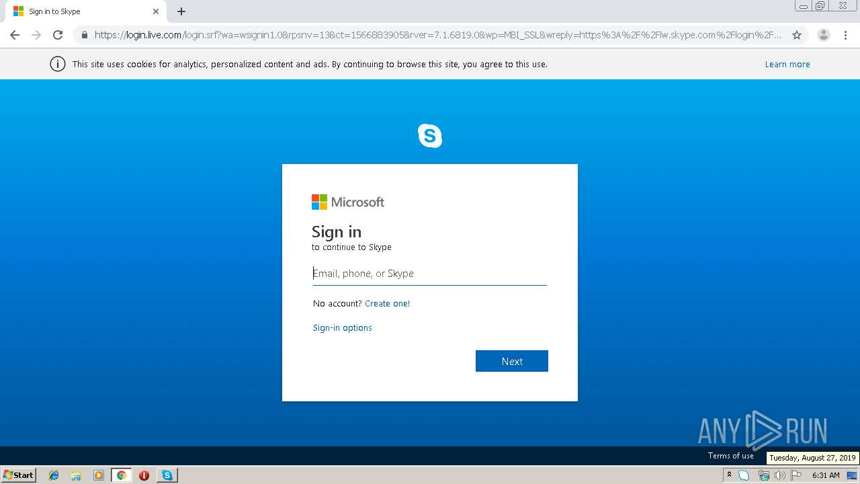This screenshot has height=484, width=860.
Task: Click the Create one! link
Action: tap(387, 304)
